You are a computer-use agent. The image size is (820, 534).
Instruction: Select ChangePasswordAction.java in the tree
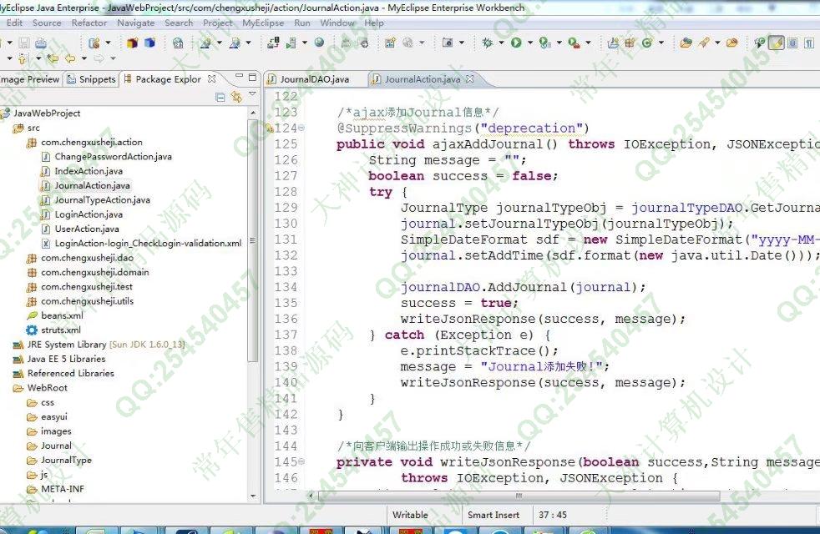coord(113,157)
